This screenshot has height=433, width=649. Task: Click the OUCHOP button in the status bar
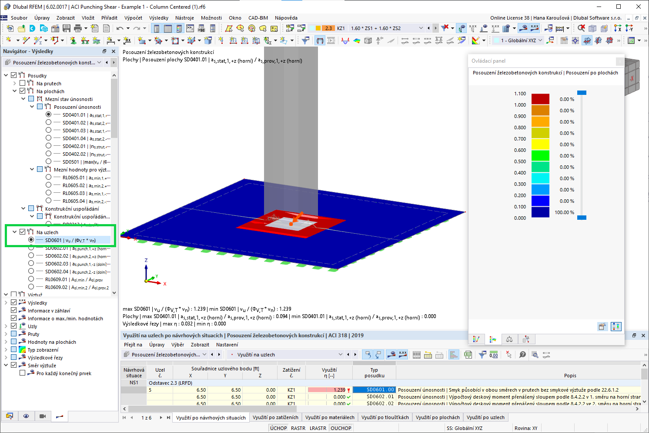(341, 428)
